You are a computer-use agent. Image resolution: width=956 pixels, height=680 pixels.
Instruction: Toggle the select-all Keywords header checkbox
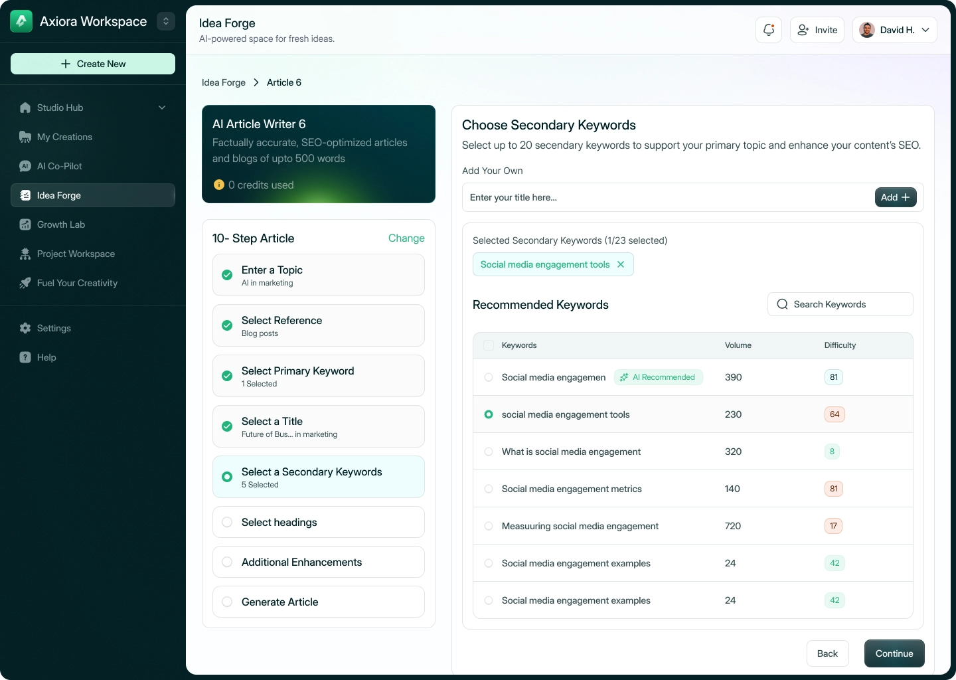(x=489, y=345)
